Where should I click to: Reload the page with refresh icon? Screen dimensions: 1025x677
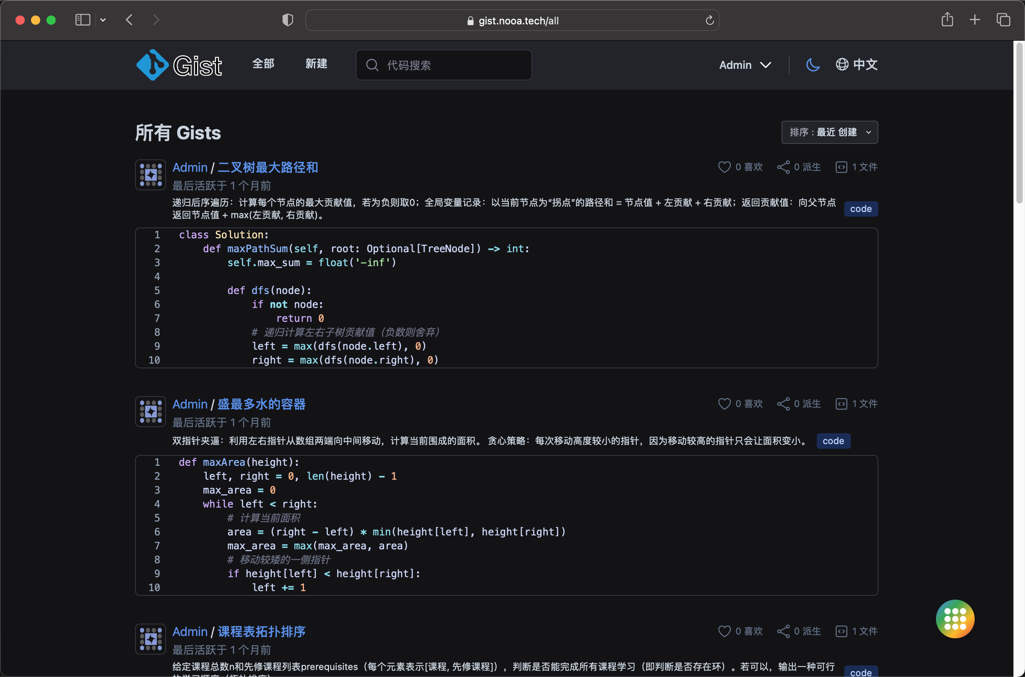tap(710, 20)
